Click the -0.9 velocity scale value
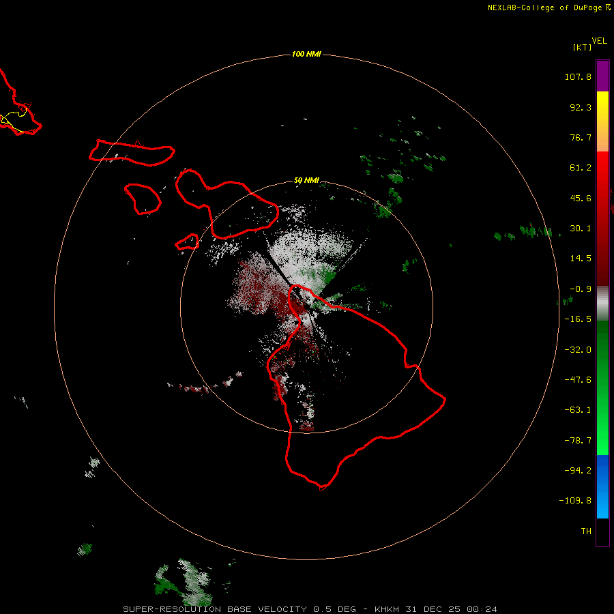Viewport: 614px width, 614px height. click(581, 289)
